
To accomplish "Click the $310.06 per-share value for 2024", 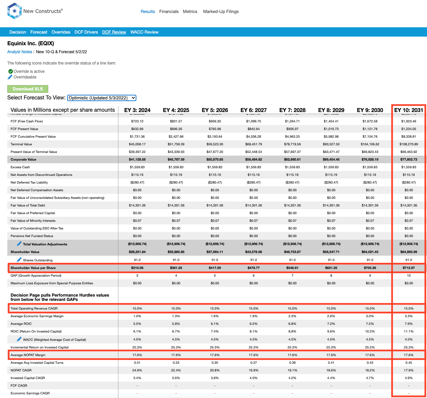I will click(x=137, y=268).
